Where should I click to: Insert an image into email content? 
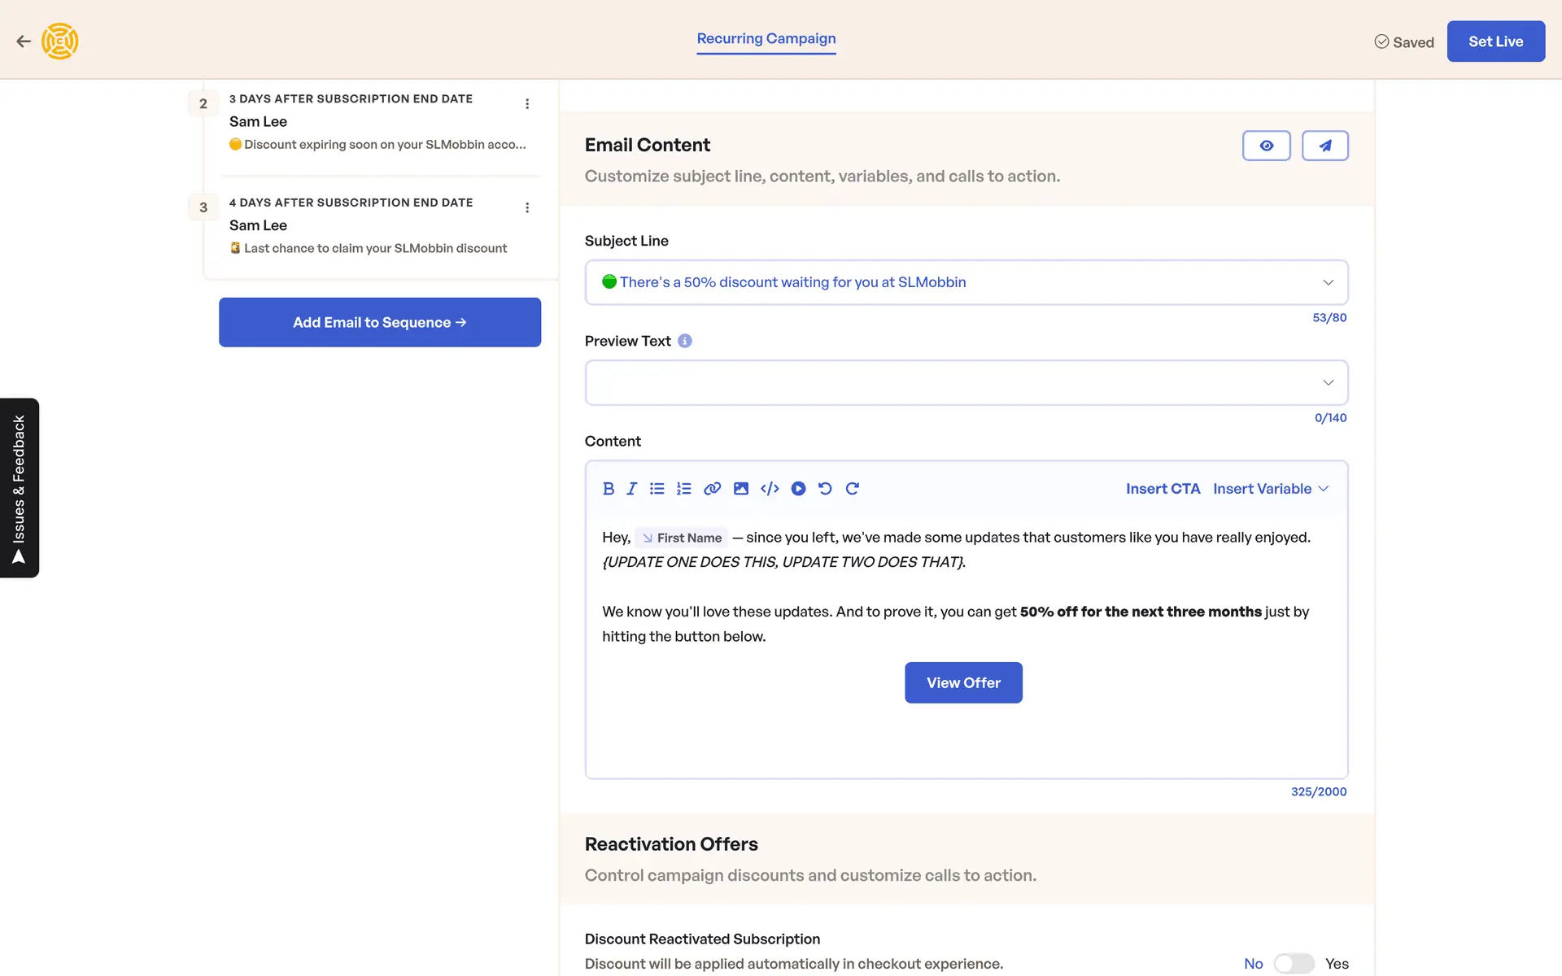pyautogui.click(x=740, y=489)
